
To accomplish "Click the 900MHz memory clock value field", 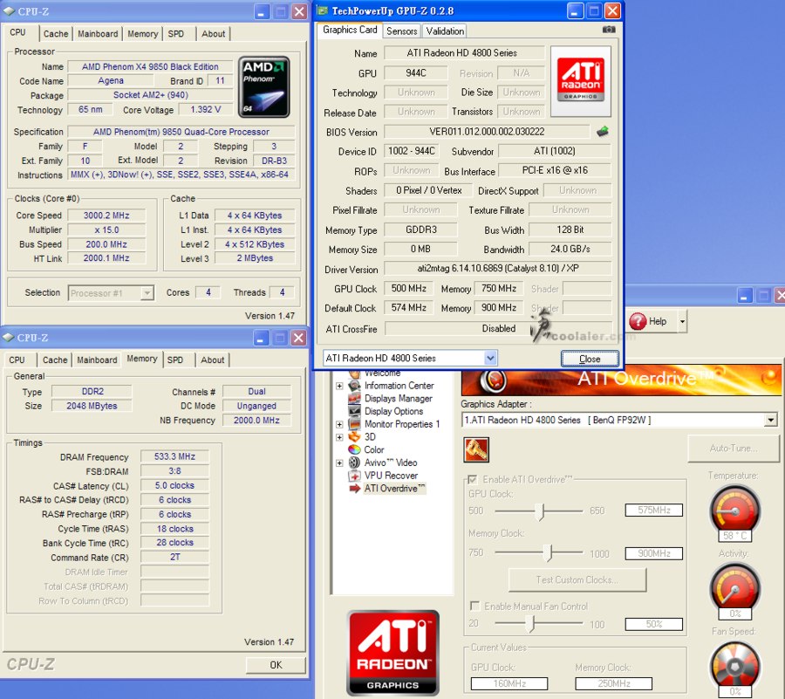I will click(654, 553).
